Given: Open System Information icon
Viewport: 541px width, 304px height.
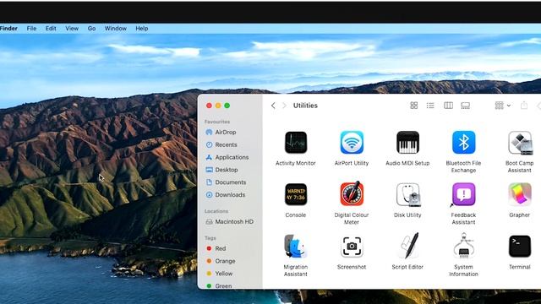Looking at the screenshot, I should coord(463,246).
